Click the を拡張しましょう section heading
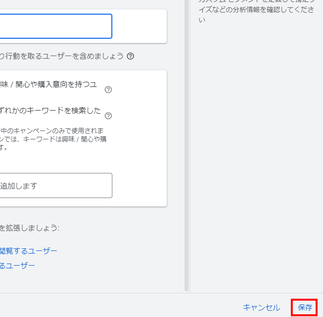Image resolution: width=323 pixels, height=317 pixels. [x=30, y=228]
